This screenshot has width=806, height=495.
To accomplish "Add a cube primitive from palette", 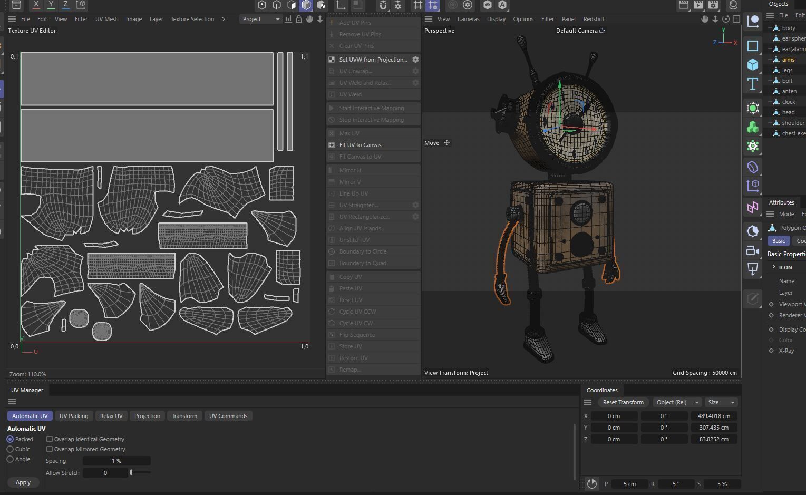I will 753,64.
